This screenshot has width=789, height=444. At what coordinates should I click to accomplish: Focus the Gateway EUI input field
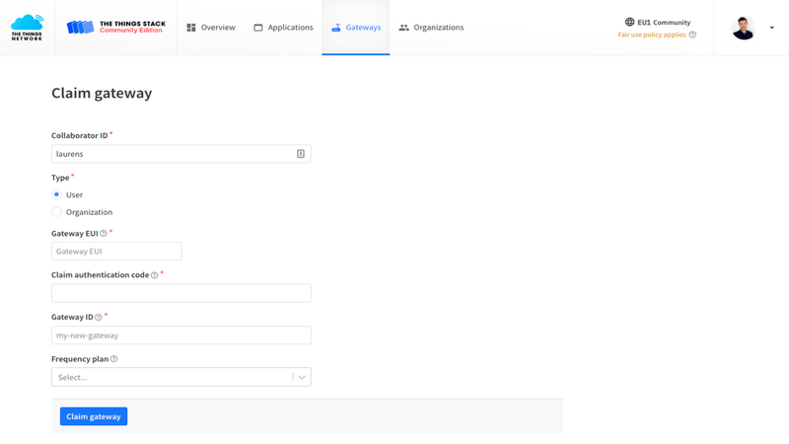pos(116,252)
